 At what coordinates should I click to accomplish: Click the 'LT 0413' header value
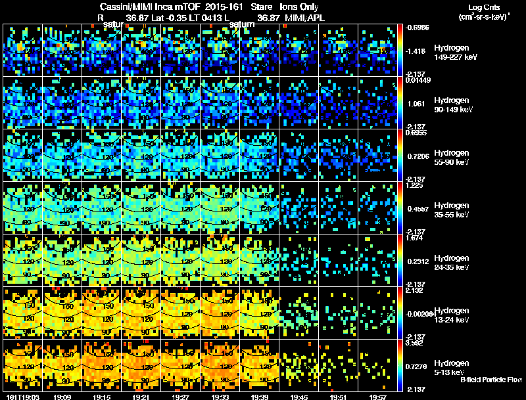point(205,18)
